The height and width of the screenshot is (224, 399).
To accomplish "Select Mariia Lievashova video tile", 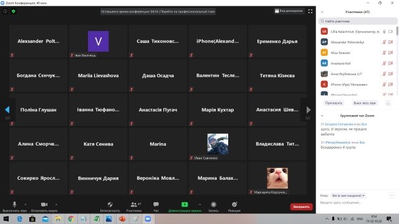I will click(x=99, y=76).
